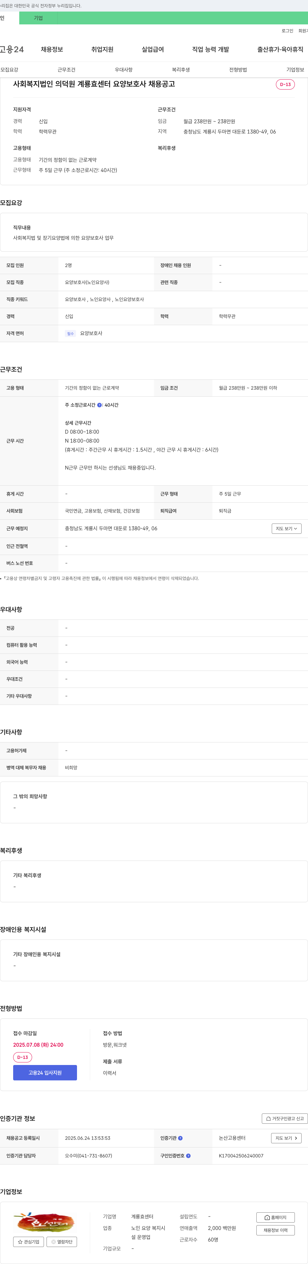Image resolution: width=308 pixels, height=1264 pixels.
Task: Click the registration time 2025.06.24 13:53:53
Action: (87, 1138)
